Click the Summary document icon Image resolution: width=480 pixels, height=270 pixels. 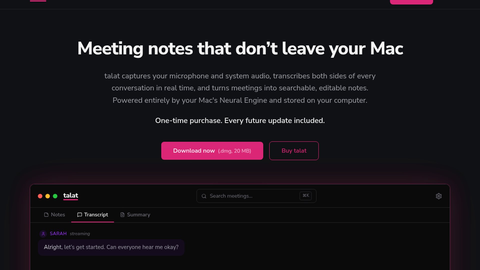click(122, 215)
